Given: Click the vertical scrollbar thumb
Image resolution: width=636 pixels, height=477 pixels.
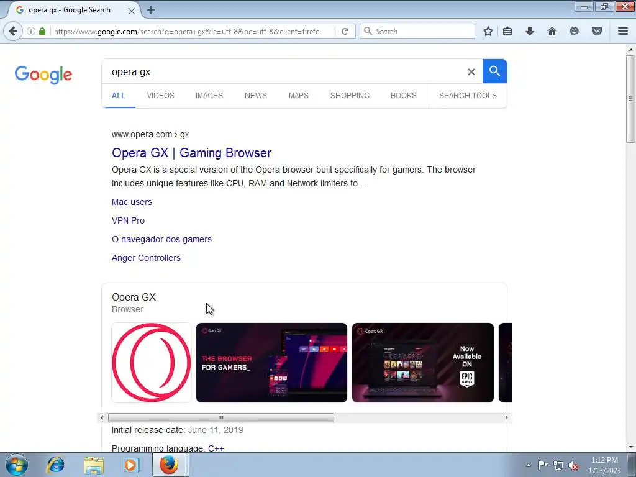Looking at the screenshot, I should coord(630,99).
